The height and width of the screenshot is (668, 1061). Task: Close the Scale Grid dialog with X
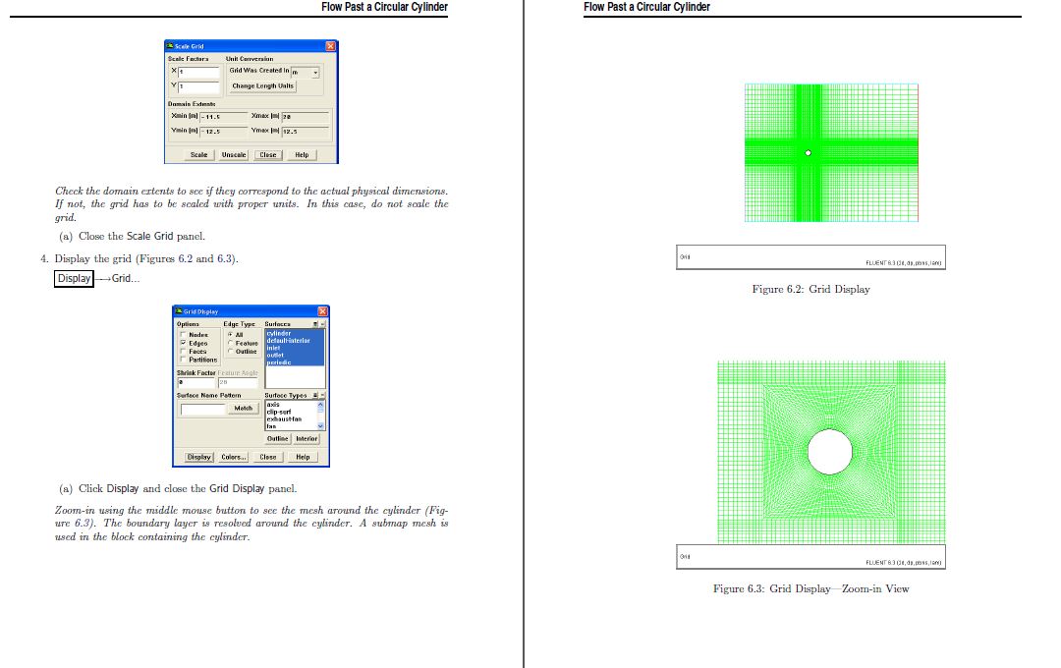point(330,46)
